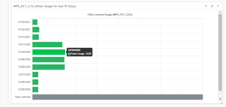Screen dimensions: 226x107
Task: Collapse the MPS_PLT_CCU widget using double-chevron icon
Action: coord(206,6)
